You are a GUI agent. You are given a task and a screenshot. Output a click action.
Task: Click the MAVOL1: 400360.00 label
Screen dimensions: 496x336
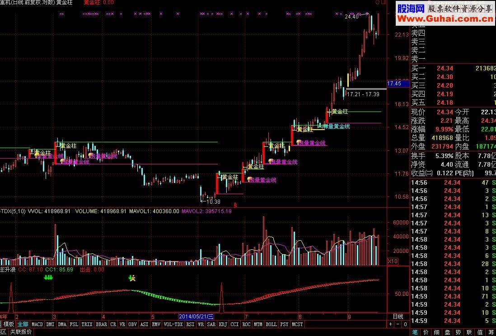(x=154, y=211)
